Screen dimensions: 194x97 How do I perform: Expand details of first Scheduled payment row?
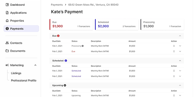click(180, 71)
